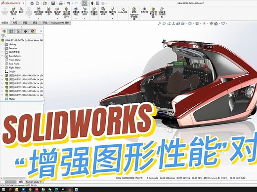This screenshot has width=257, height=192.
Task: Open FeatureManager Design Tree tab
Action: click(4, 31)
